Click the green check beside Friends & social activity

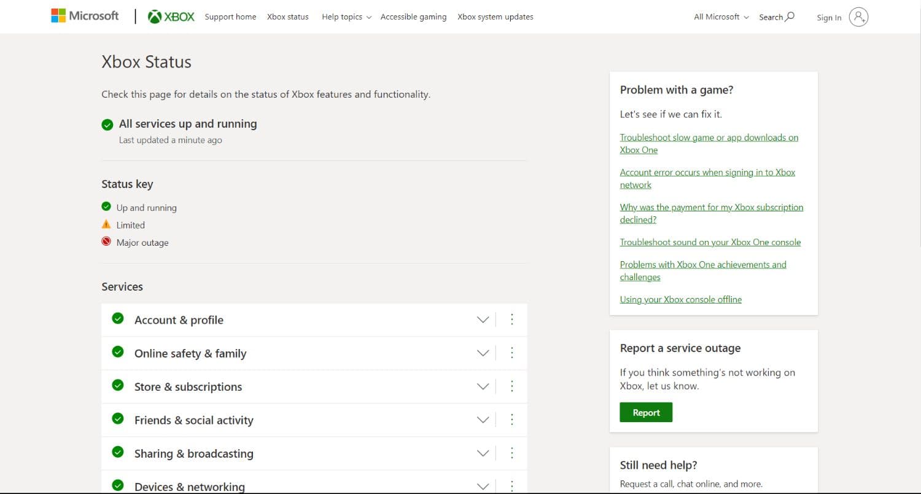coord(118,418)
